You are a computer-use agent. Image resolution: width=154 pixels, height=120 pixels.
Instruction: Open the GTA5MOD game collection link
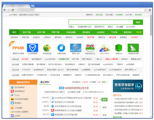26,70
